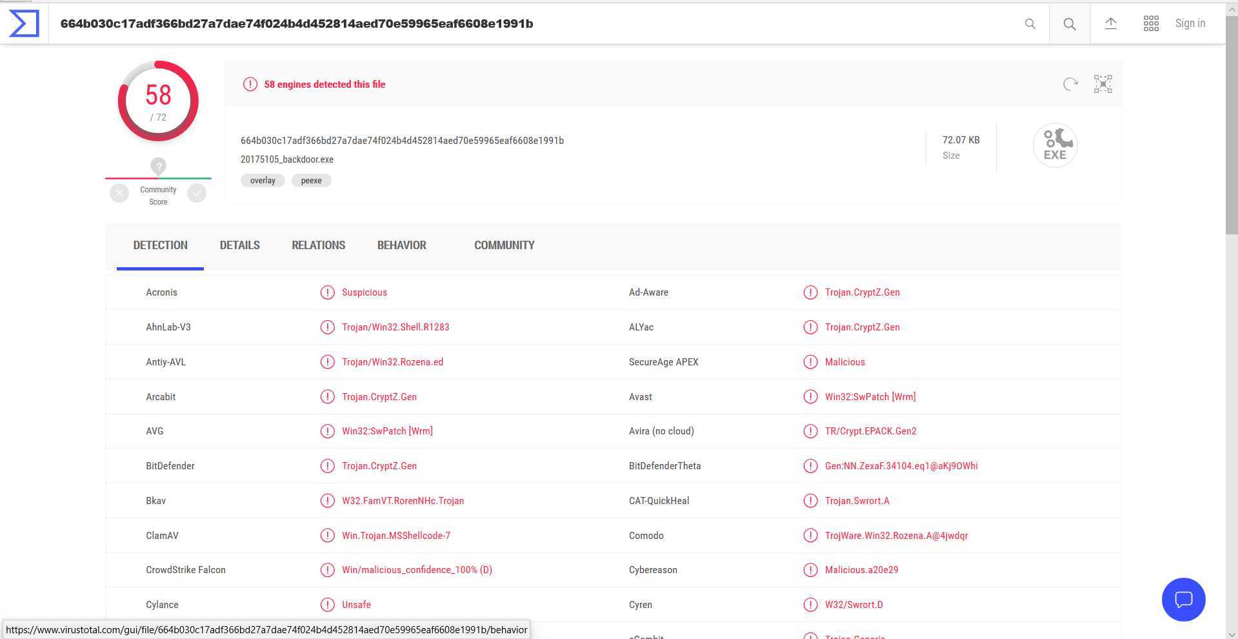Click the Trojan.Swrort.A result
The width and height of the screenshot is (1238, 639).
(x=857, y=501)
